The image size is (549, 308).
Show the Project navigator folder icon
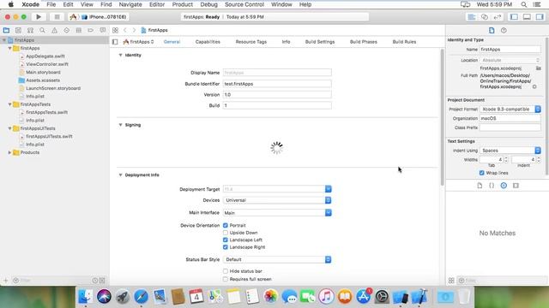pos(6,31)
